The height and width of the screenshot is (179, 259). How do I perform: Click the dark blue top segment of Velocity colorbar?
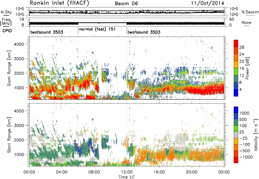pos(236,110)
